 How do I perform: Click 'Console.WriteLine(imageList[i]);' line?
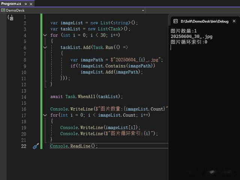[100, 128]
